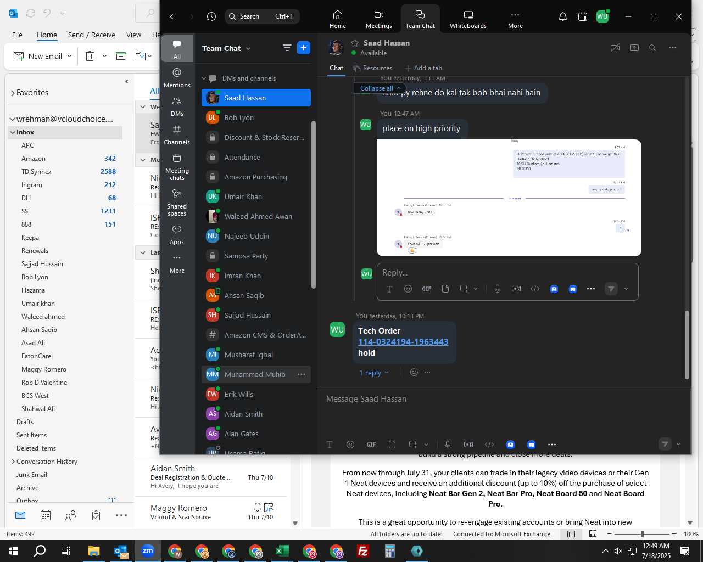Viewport: 703px width, 562px height.
Task: Open Outlook People view icon
Action: [71, 515]
